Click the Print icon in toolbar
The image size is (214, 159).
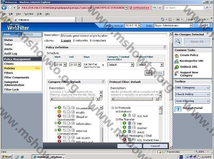(178, 20)
